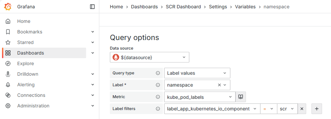Open the equals operator dropdown
331x119 pixels.
[268, 109]
